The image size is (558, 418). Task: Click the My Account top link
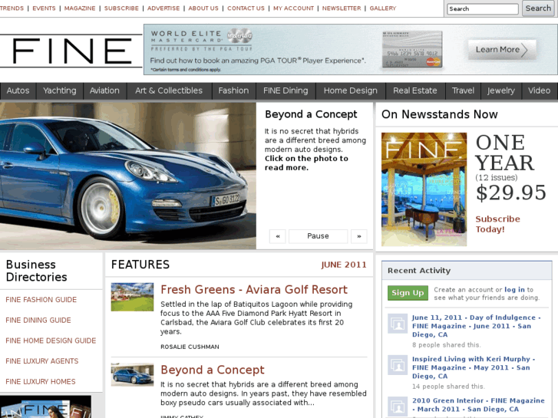294,8
